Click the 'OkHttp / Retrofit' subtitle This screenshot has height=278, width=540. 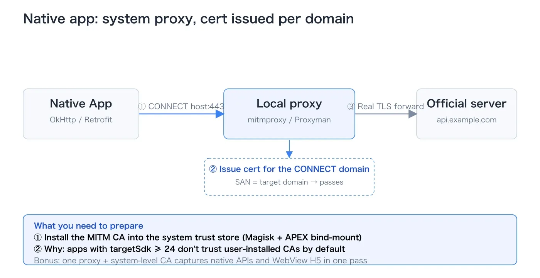click(81, 120)
